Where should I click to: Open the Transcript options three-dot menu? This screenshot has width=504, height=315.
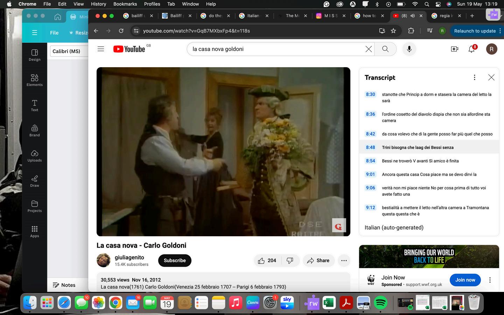click(475, 77)
